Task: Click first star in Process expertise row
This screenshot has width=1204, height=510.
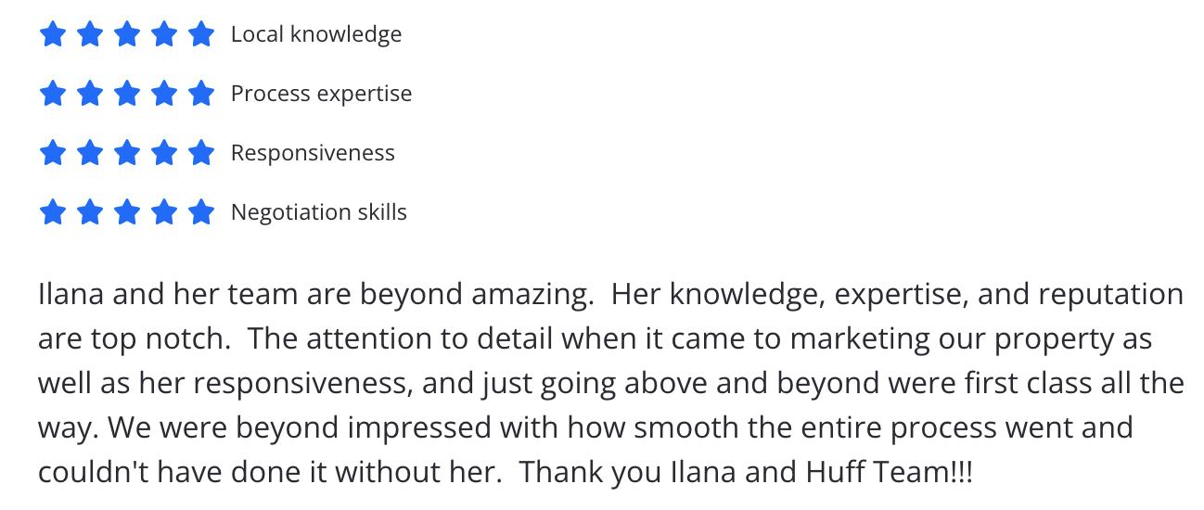Action: click(53, 94)
